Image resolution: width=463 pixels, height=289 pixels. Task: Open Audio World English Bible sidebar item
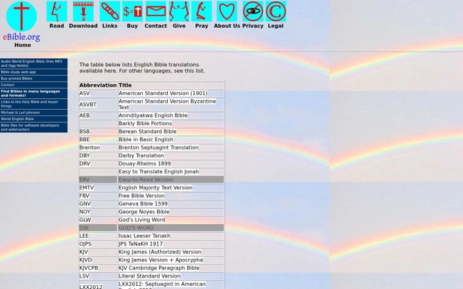[33, 64]
